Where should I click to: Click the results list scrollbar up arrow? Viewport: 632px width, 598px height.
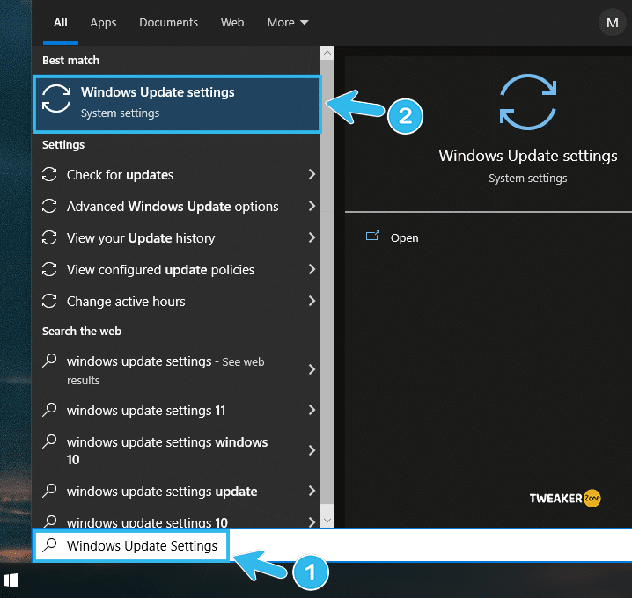(327, 53)
